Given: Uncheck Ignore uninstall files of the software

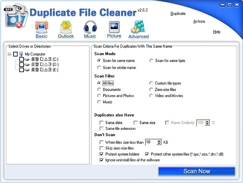Looking at the screenshot, I should click(x=102, y=160).
